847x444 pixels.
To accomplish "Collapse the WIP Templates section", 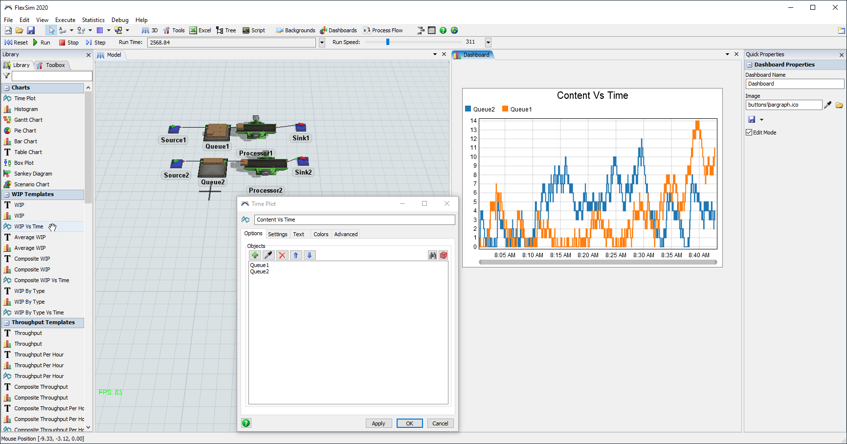I will (x=7, y=195).
